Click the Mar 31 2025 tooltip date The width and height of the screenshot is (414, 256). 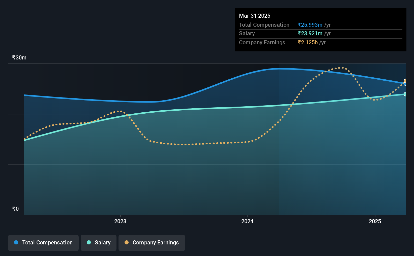[x=255, y=16]
